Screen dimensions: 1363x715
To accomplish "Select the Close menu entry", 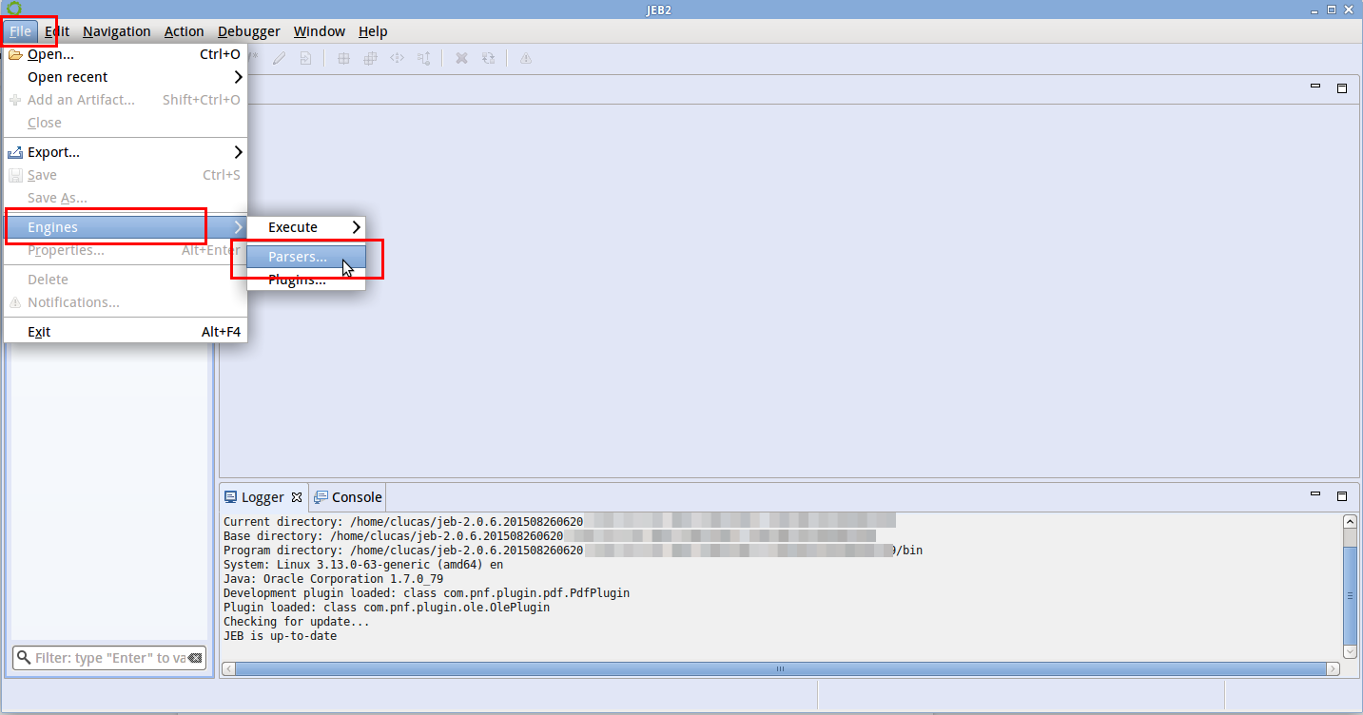I will pyautogui.click(x=126, y=123).
